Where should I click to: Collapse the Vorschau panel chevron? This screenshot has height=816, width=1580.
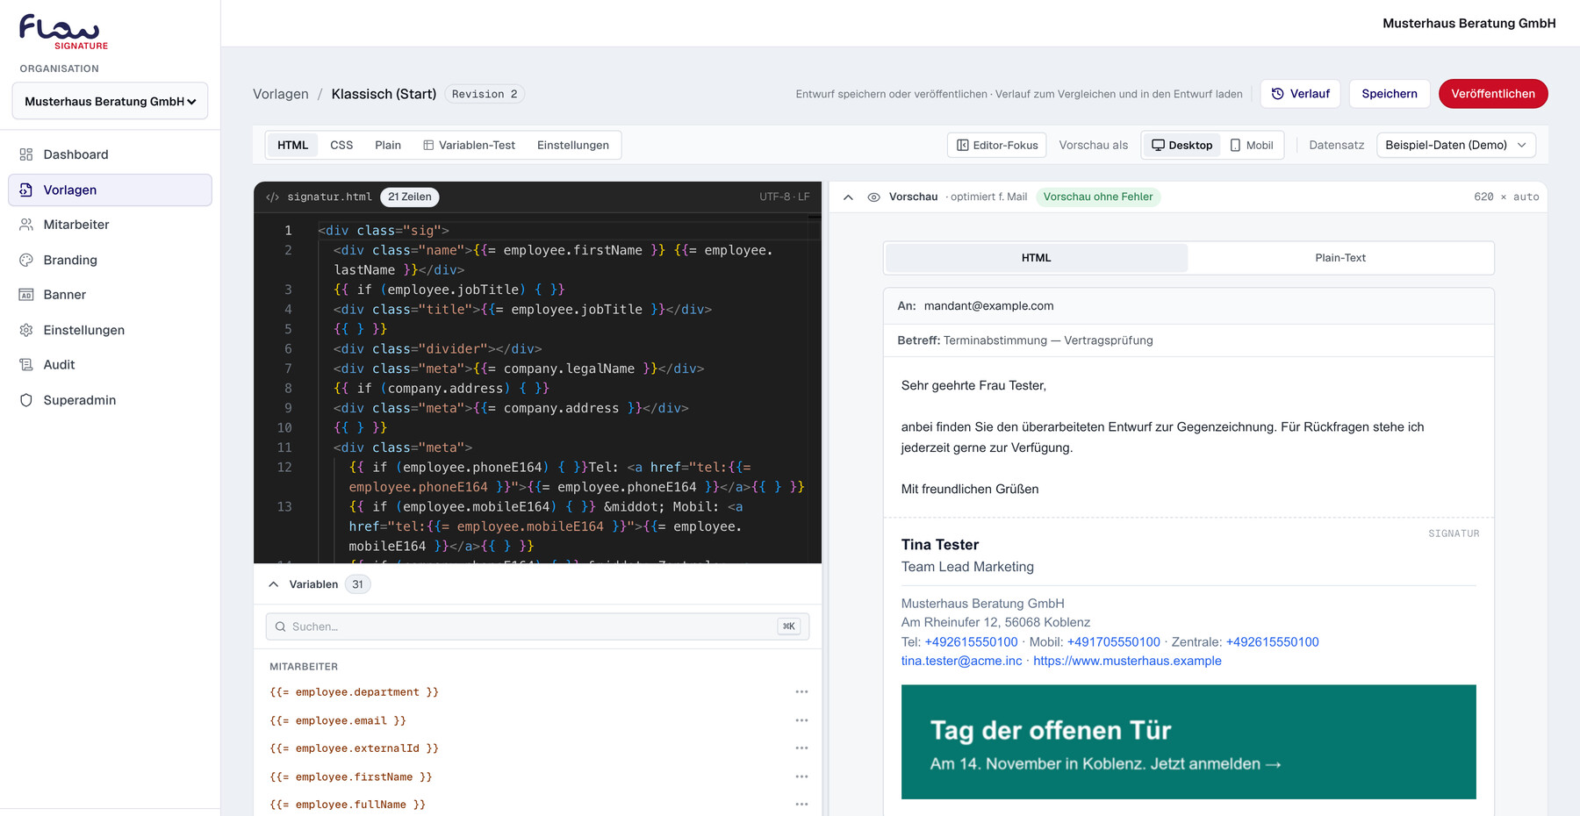pos(848,197)
